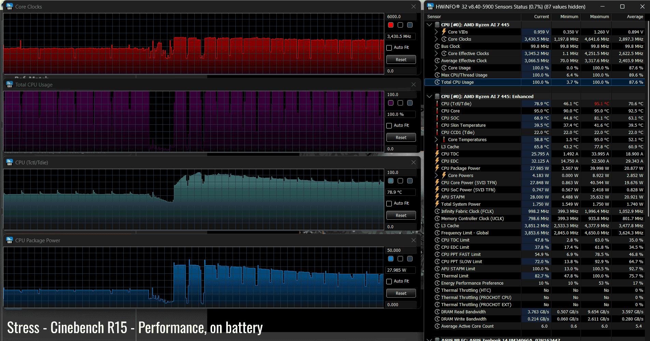Viewport: 650px width, 341px height.
Task: Click the lightning icon beside CPU TDC
Action: [x=437, y=154]
